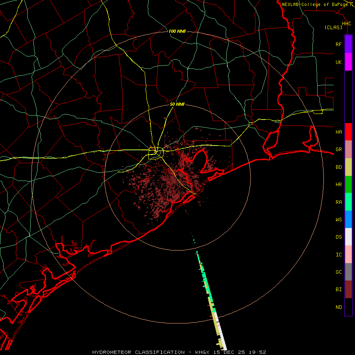Viewport: 355px width, 355px height.
Task: Click the DS white legend swatch
Action: (348, 237)
